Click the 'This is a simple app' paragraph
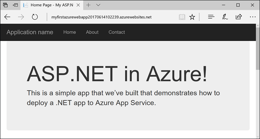The height and width of the screenshot is (139, 260). coord(123,98)
